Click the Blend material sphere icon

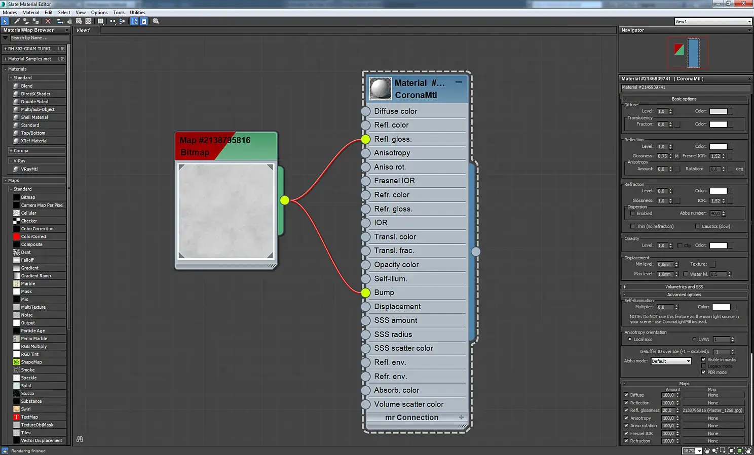point(16,86)
